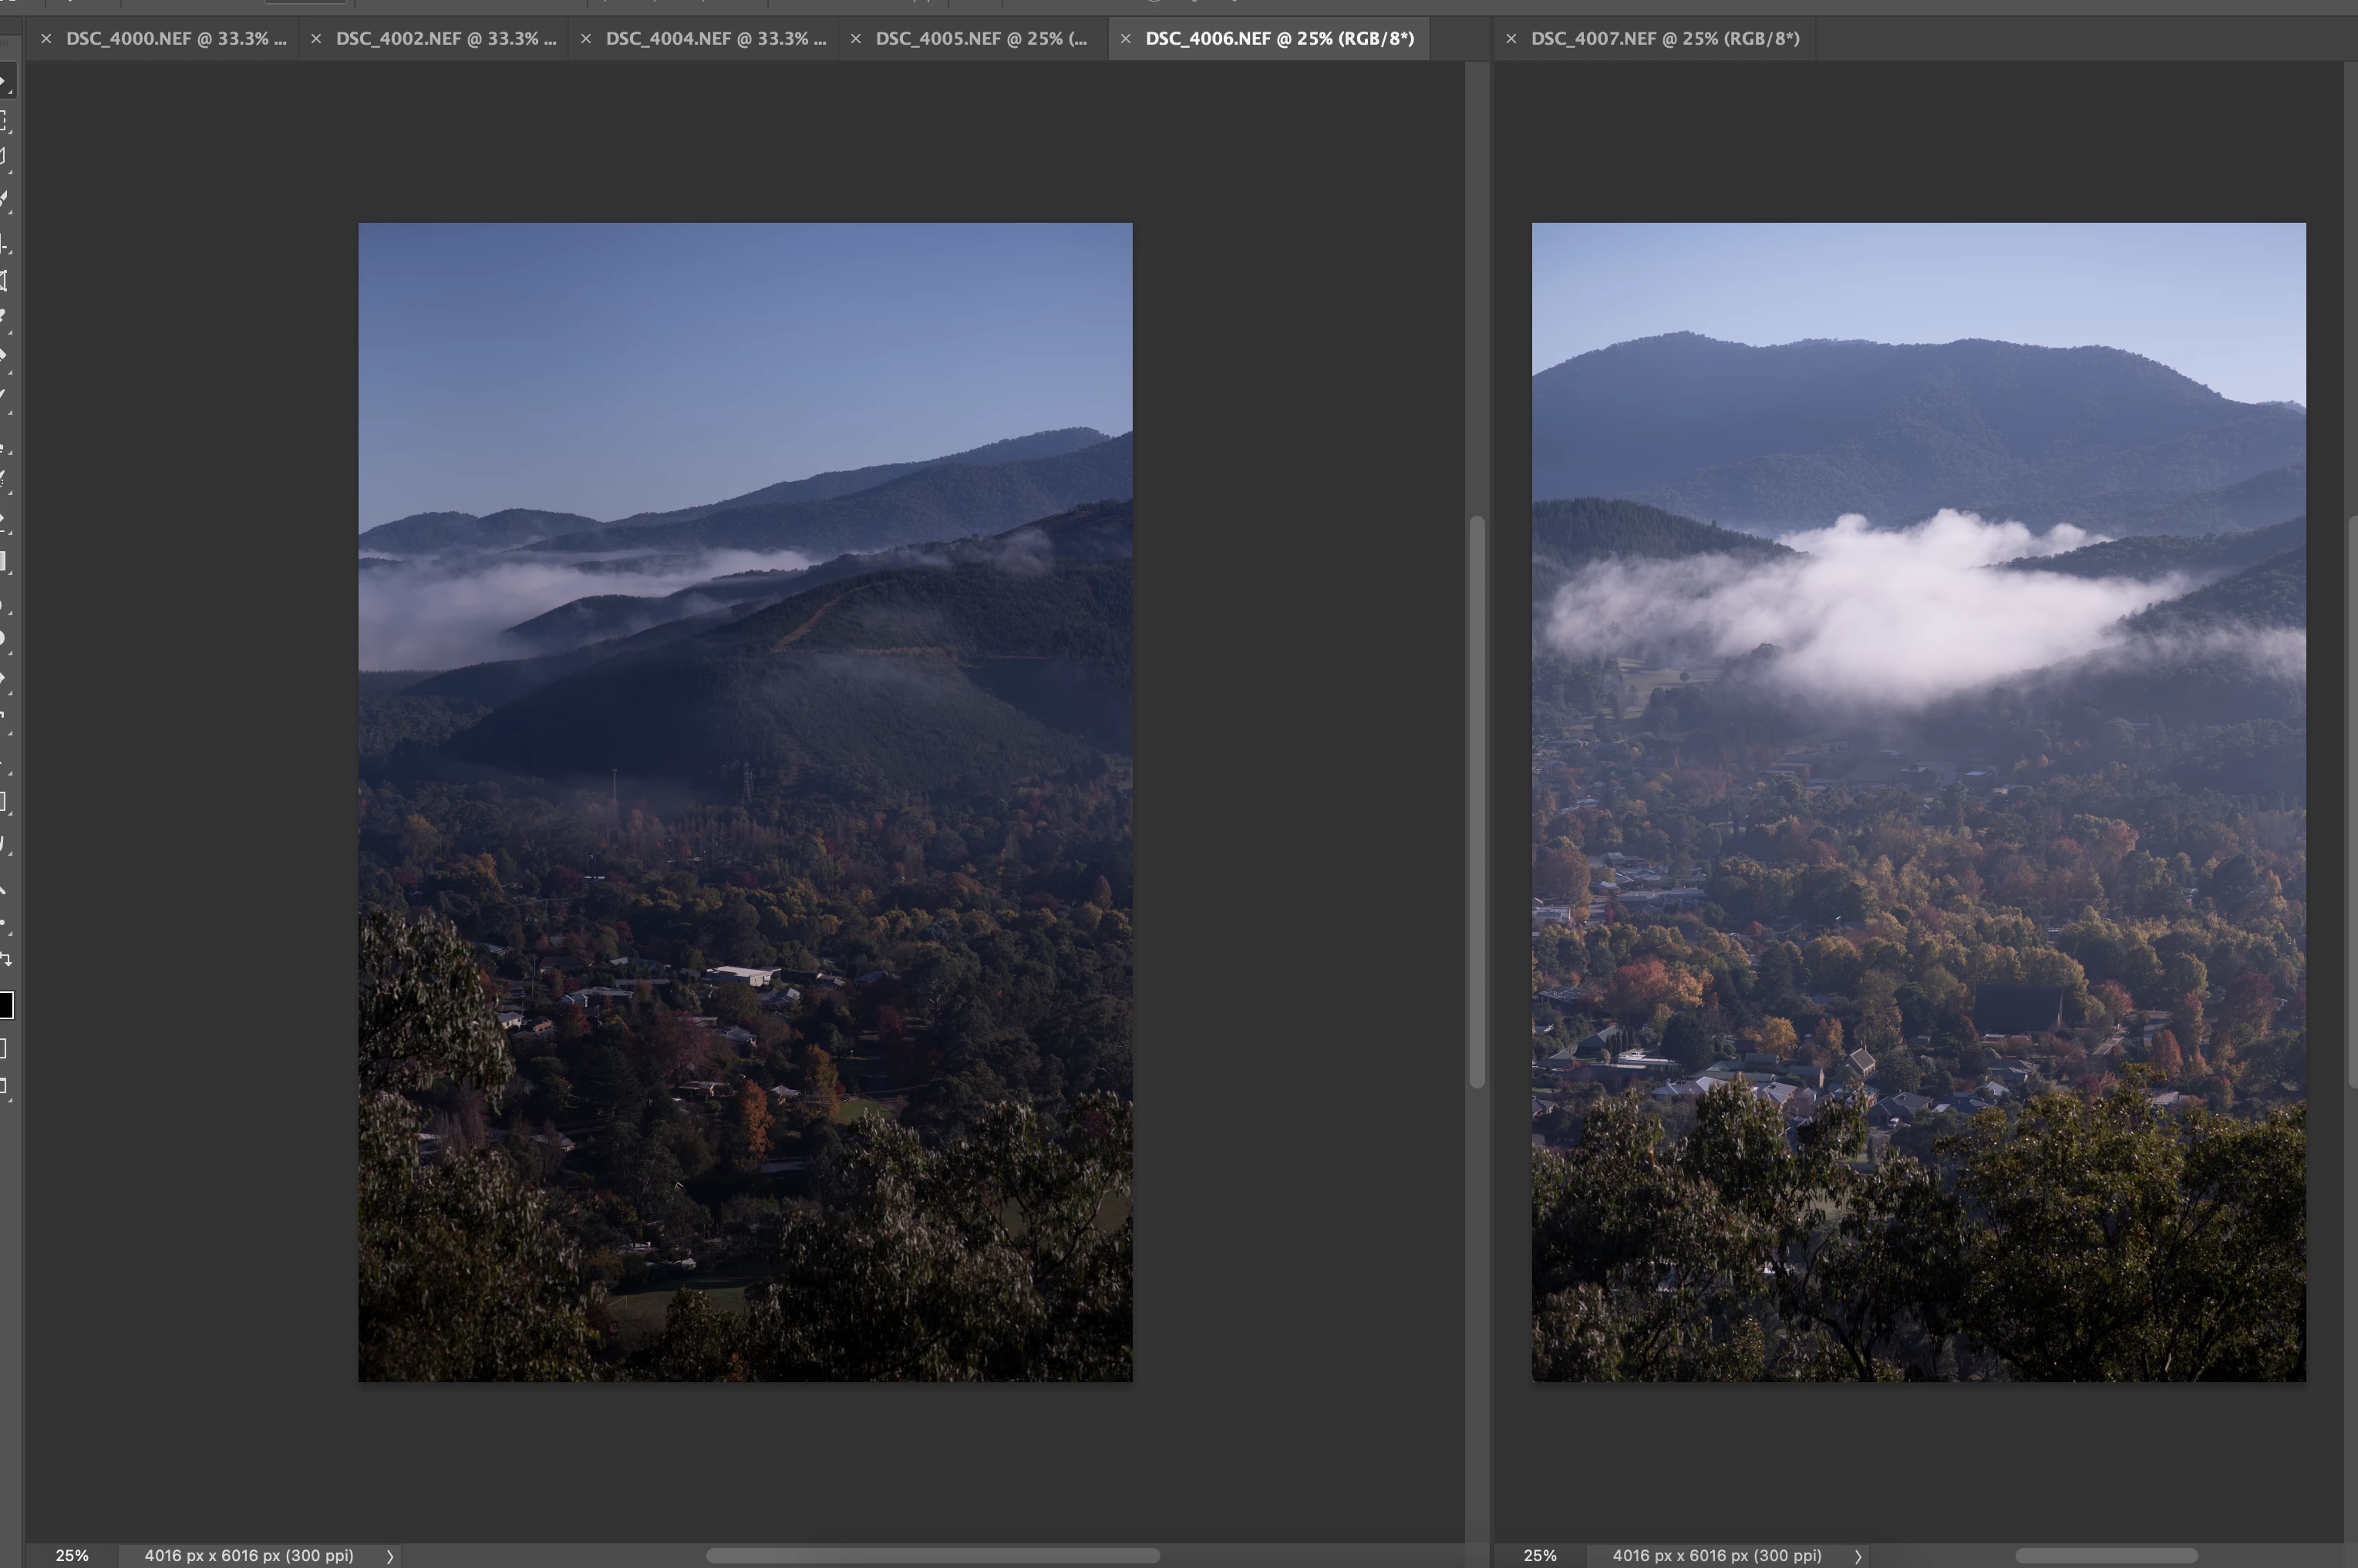Close the DSC_4007.NEF document tab
The image size is (2358, 1568).
[1511, 39]
